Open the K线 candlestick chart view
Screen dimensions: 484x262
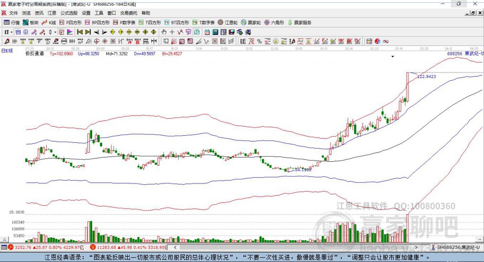[49, 22]
